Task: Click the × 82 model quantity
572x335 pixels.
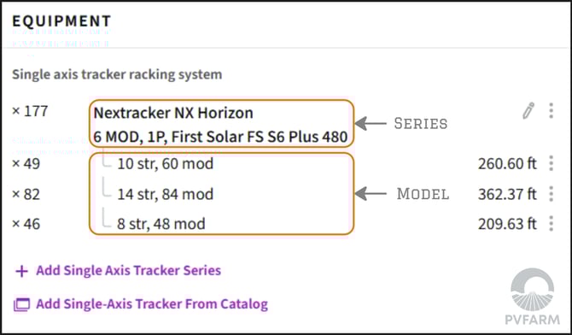Action: 26,194
